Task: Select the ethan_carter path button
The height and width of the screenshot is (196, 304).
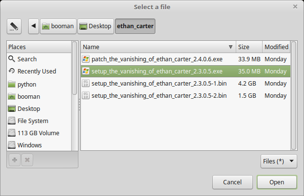Action: click(135, 26)
